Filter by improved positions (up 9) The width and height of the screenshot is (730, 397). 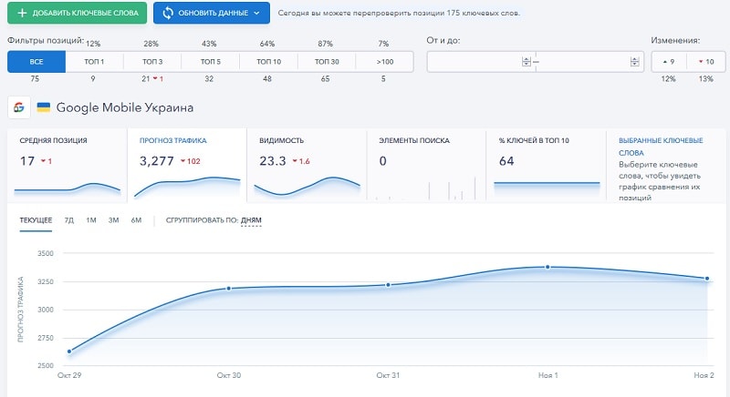(669, 62)
